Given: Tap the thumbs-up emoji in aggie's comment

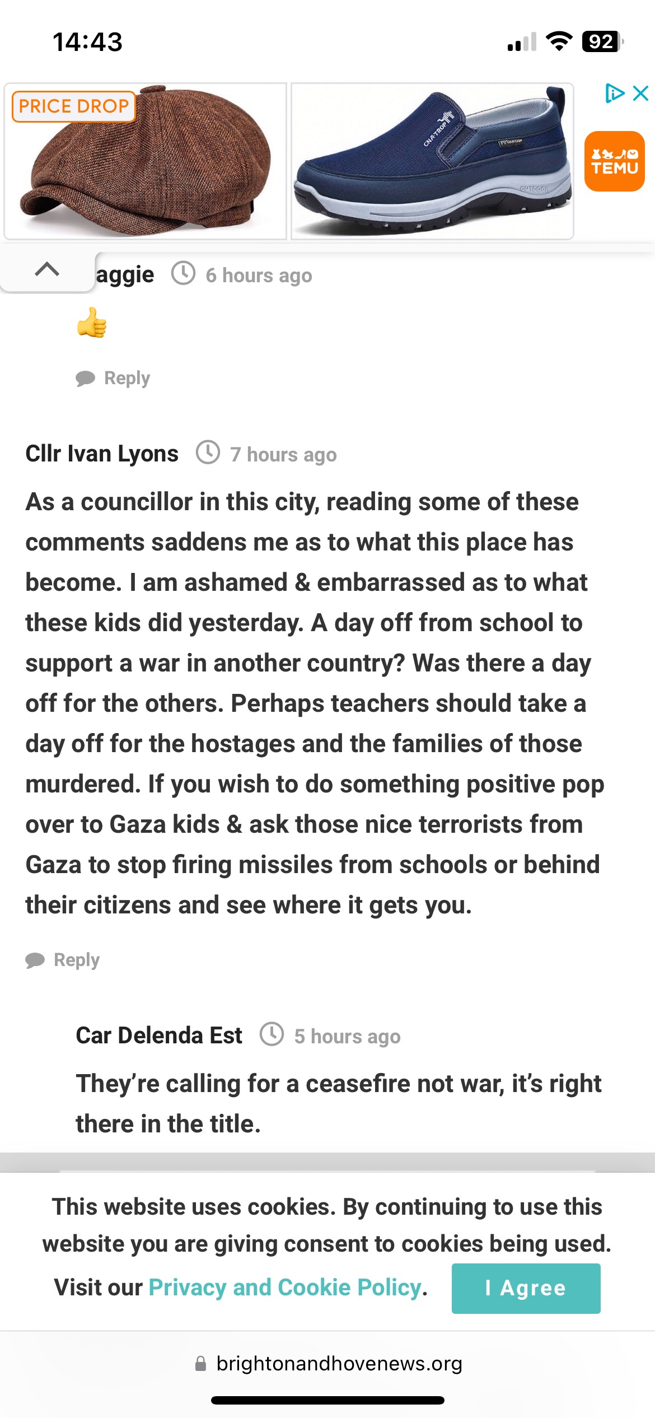Looking at the screenshot, I should click(92, 323).
